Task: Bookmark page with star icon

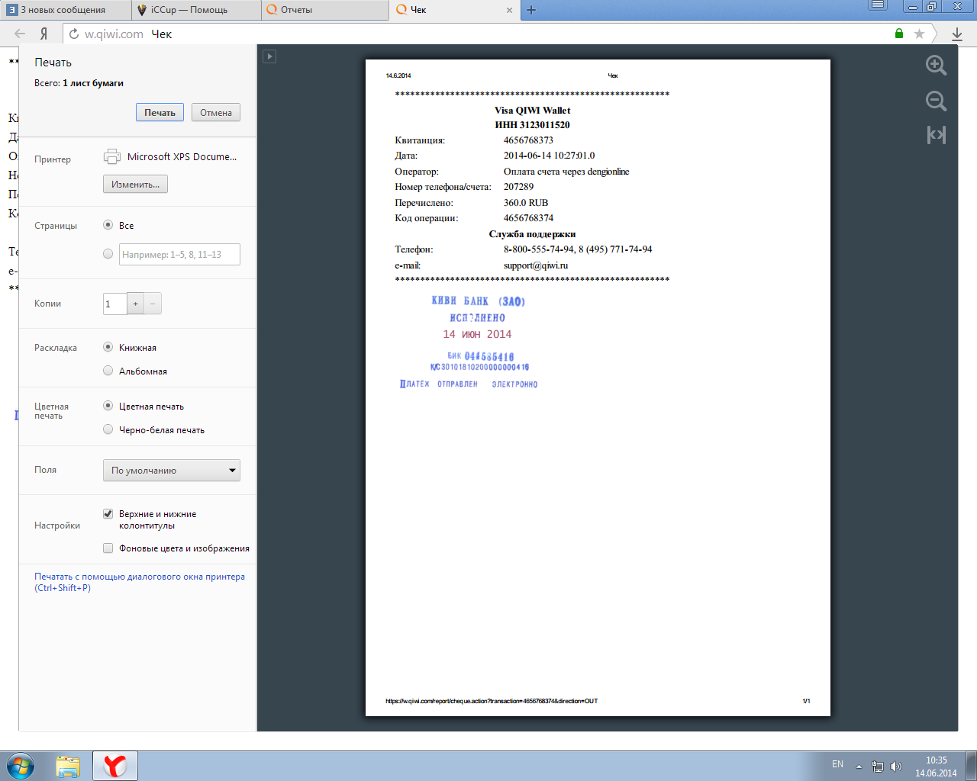Action: click(x=919, y=34)
